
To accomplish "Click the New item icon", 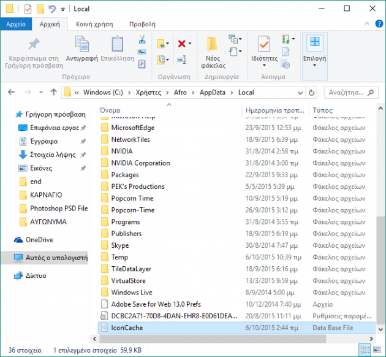I will (233, 39).
